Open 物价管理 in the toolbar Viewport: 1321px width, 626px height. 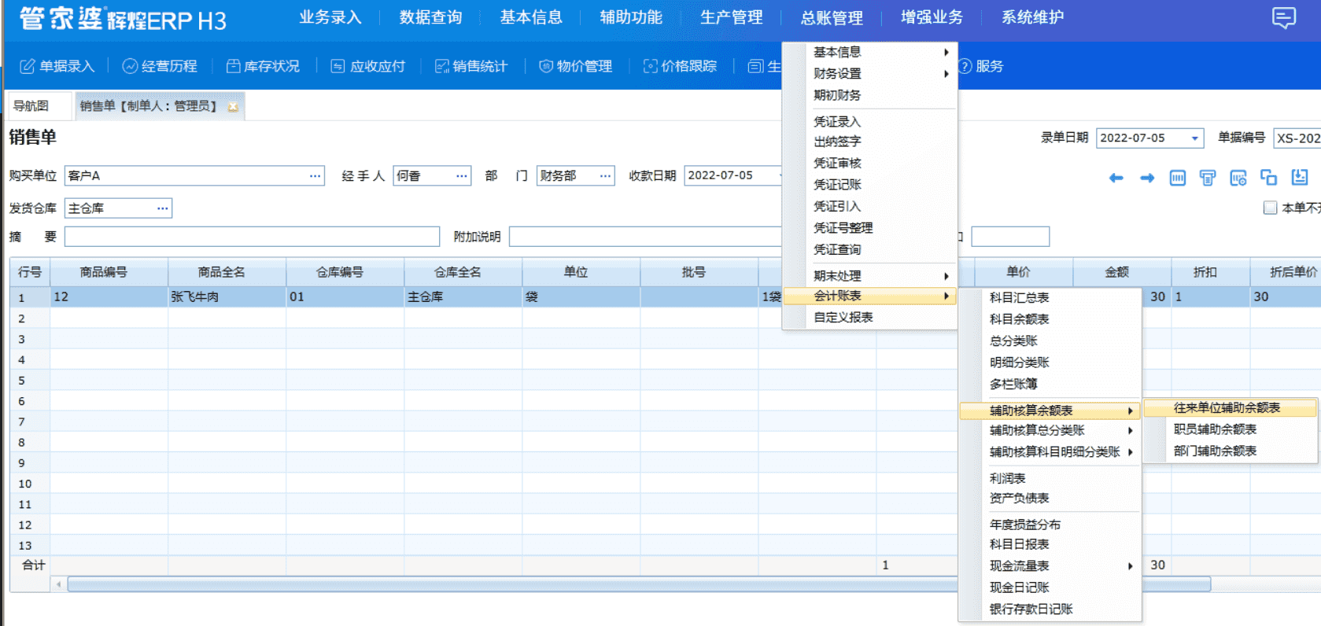(575, 66)
